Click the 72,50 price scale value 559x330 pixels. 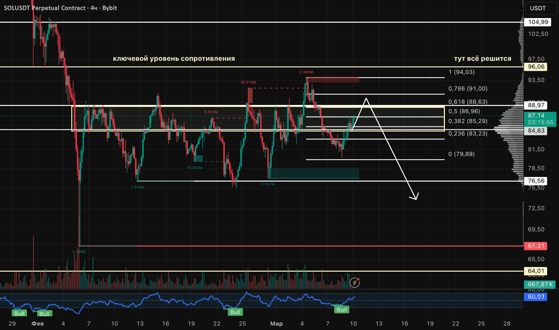coord(536,208)
